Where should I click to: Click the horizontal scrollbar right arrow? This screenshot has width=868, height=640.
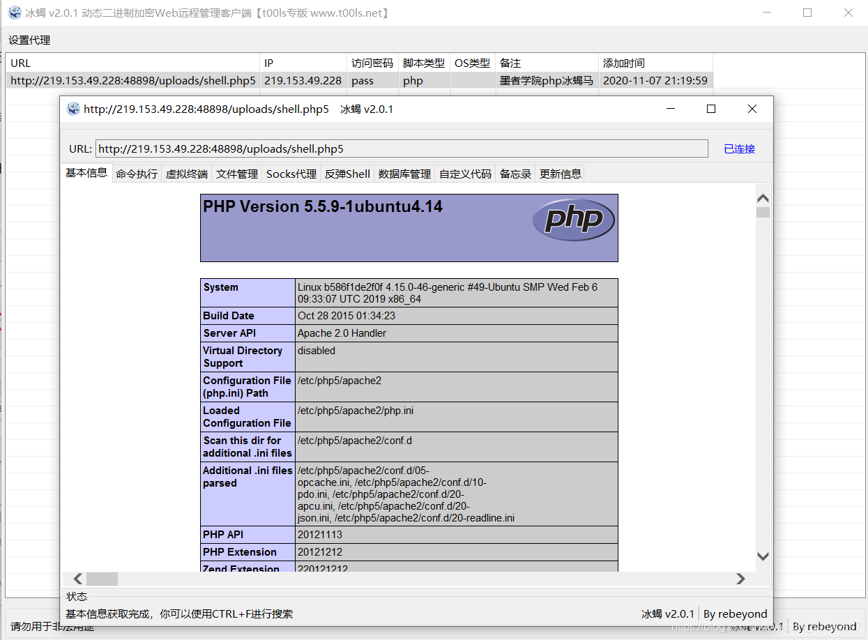[x=740, y=579]
